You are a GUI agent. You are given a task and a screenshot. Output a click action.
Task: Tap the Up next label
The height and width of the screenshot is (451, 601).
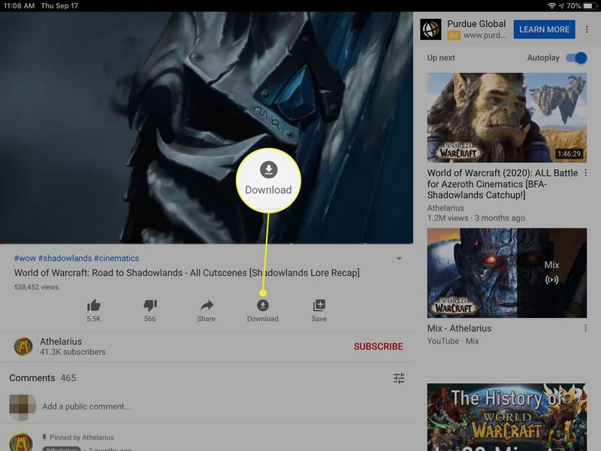tap(441, 58)
